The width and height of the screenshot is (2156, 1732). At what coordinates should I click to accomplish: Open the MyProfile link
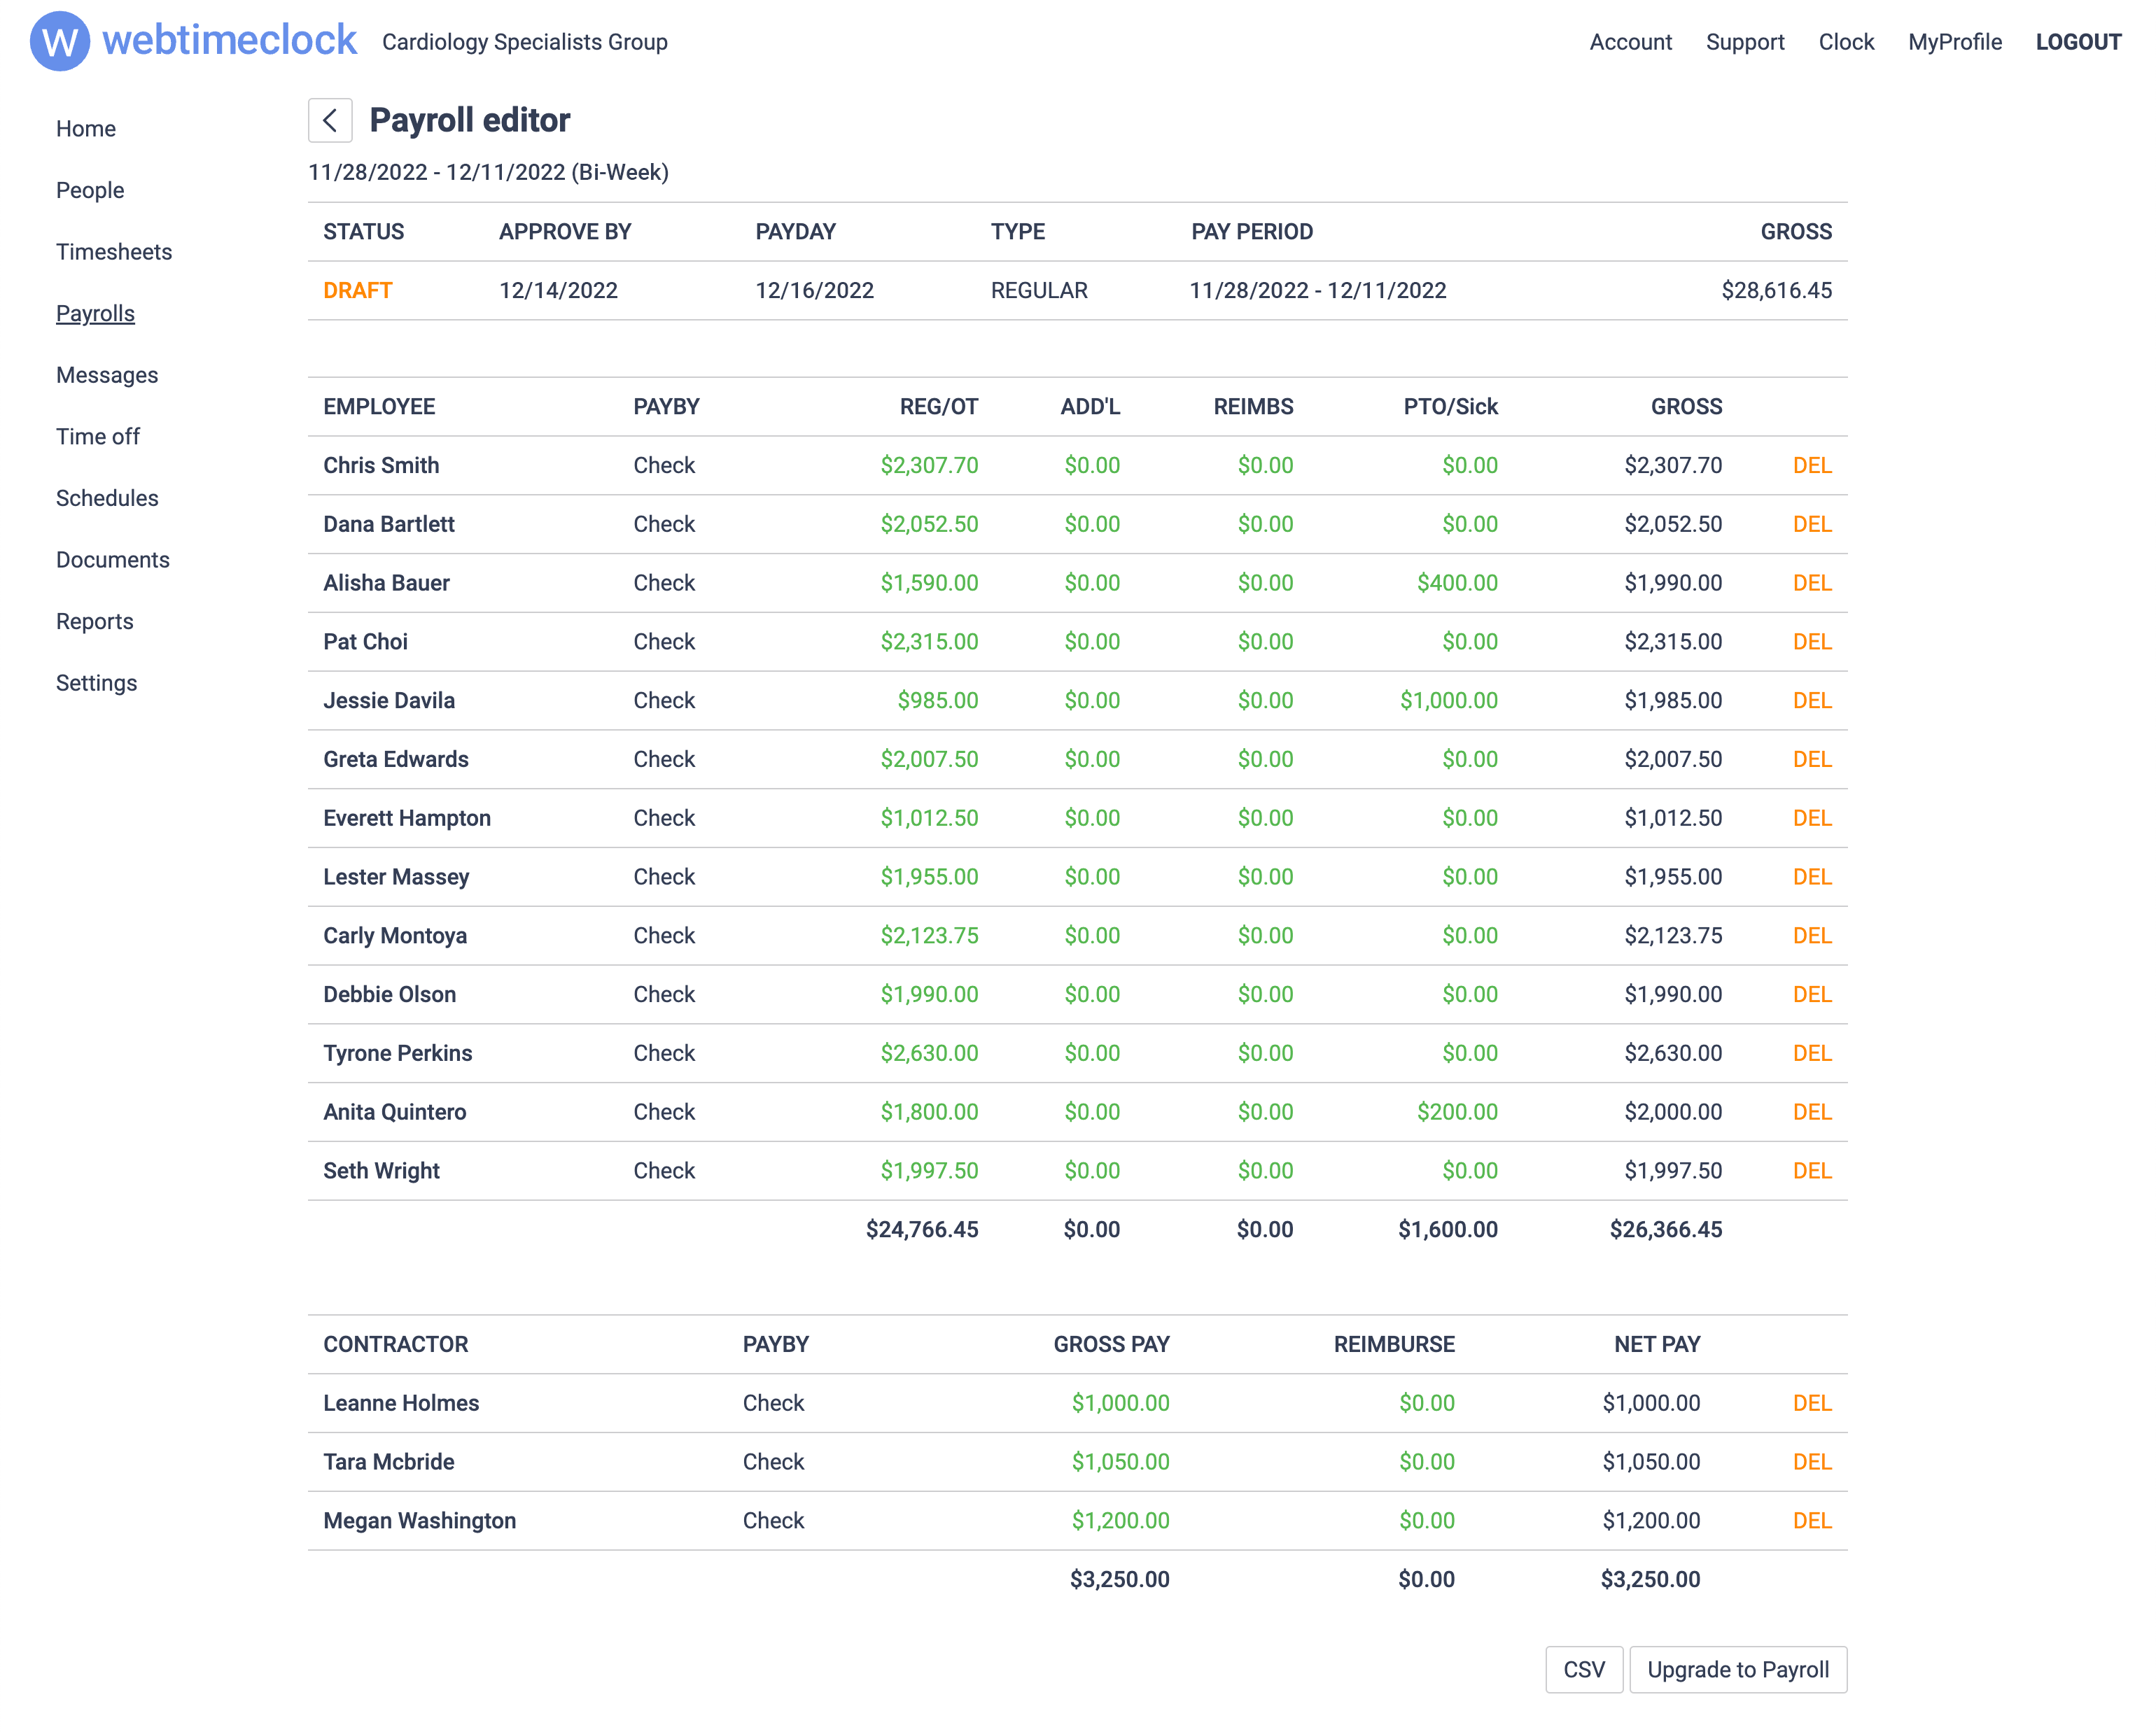[x=1954, y=42]
